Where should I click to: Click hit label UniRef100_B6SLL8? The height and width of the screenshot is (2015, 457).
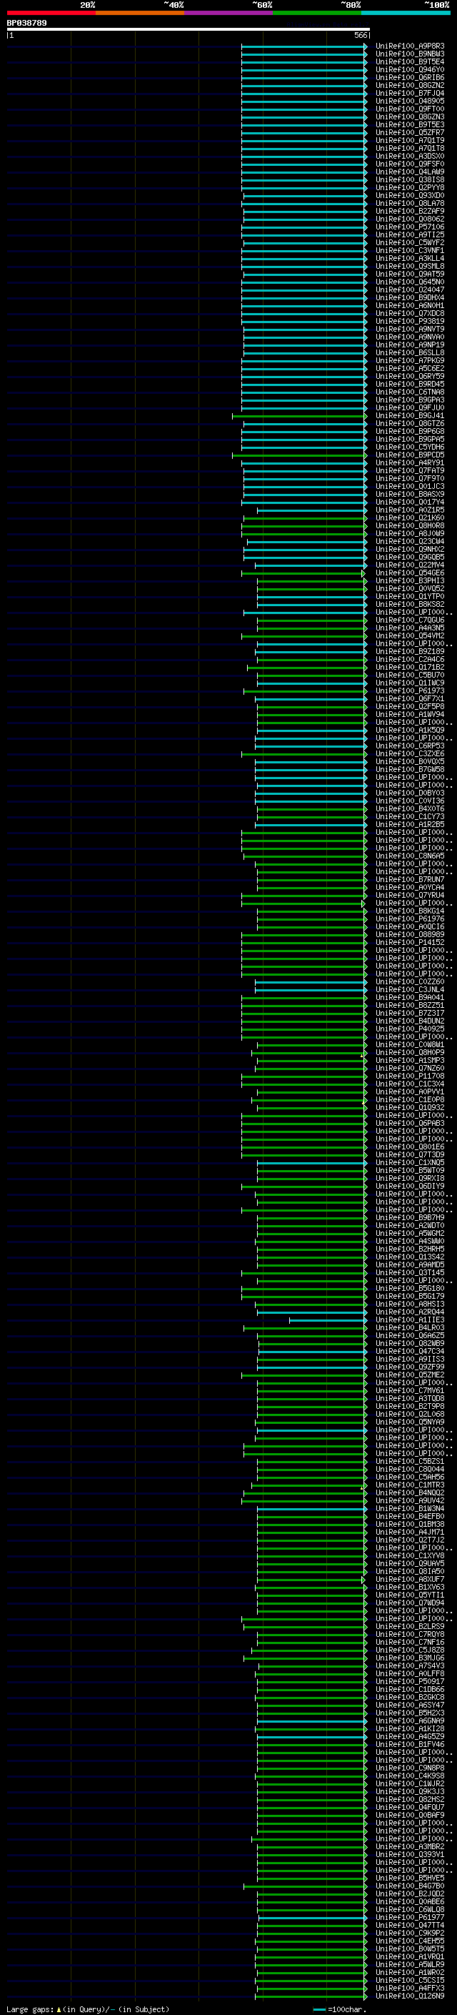click(x=409, y=353)
